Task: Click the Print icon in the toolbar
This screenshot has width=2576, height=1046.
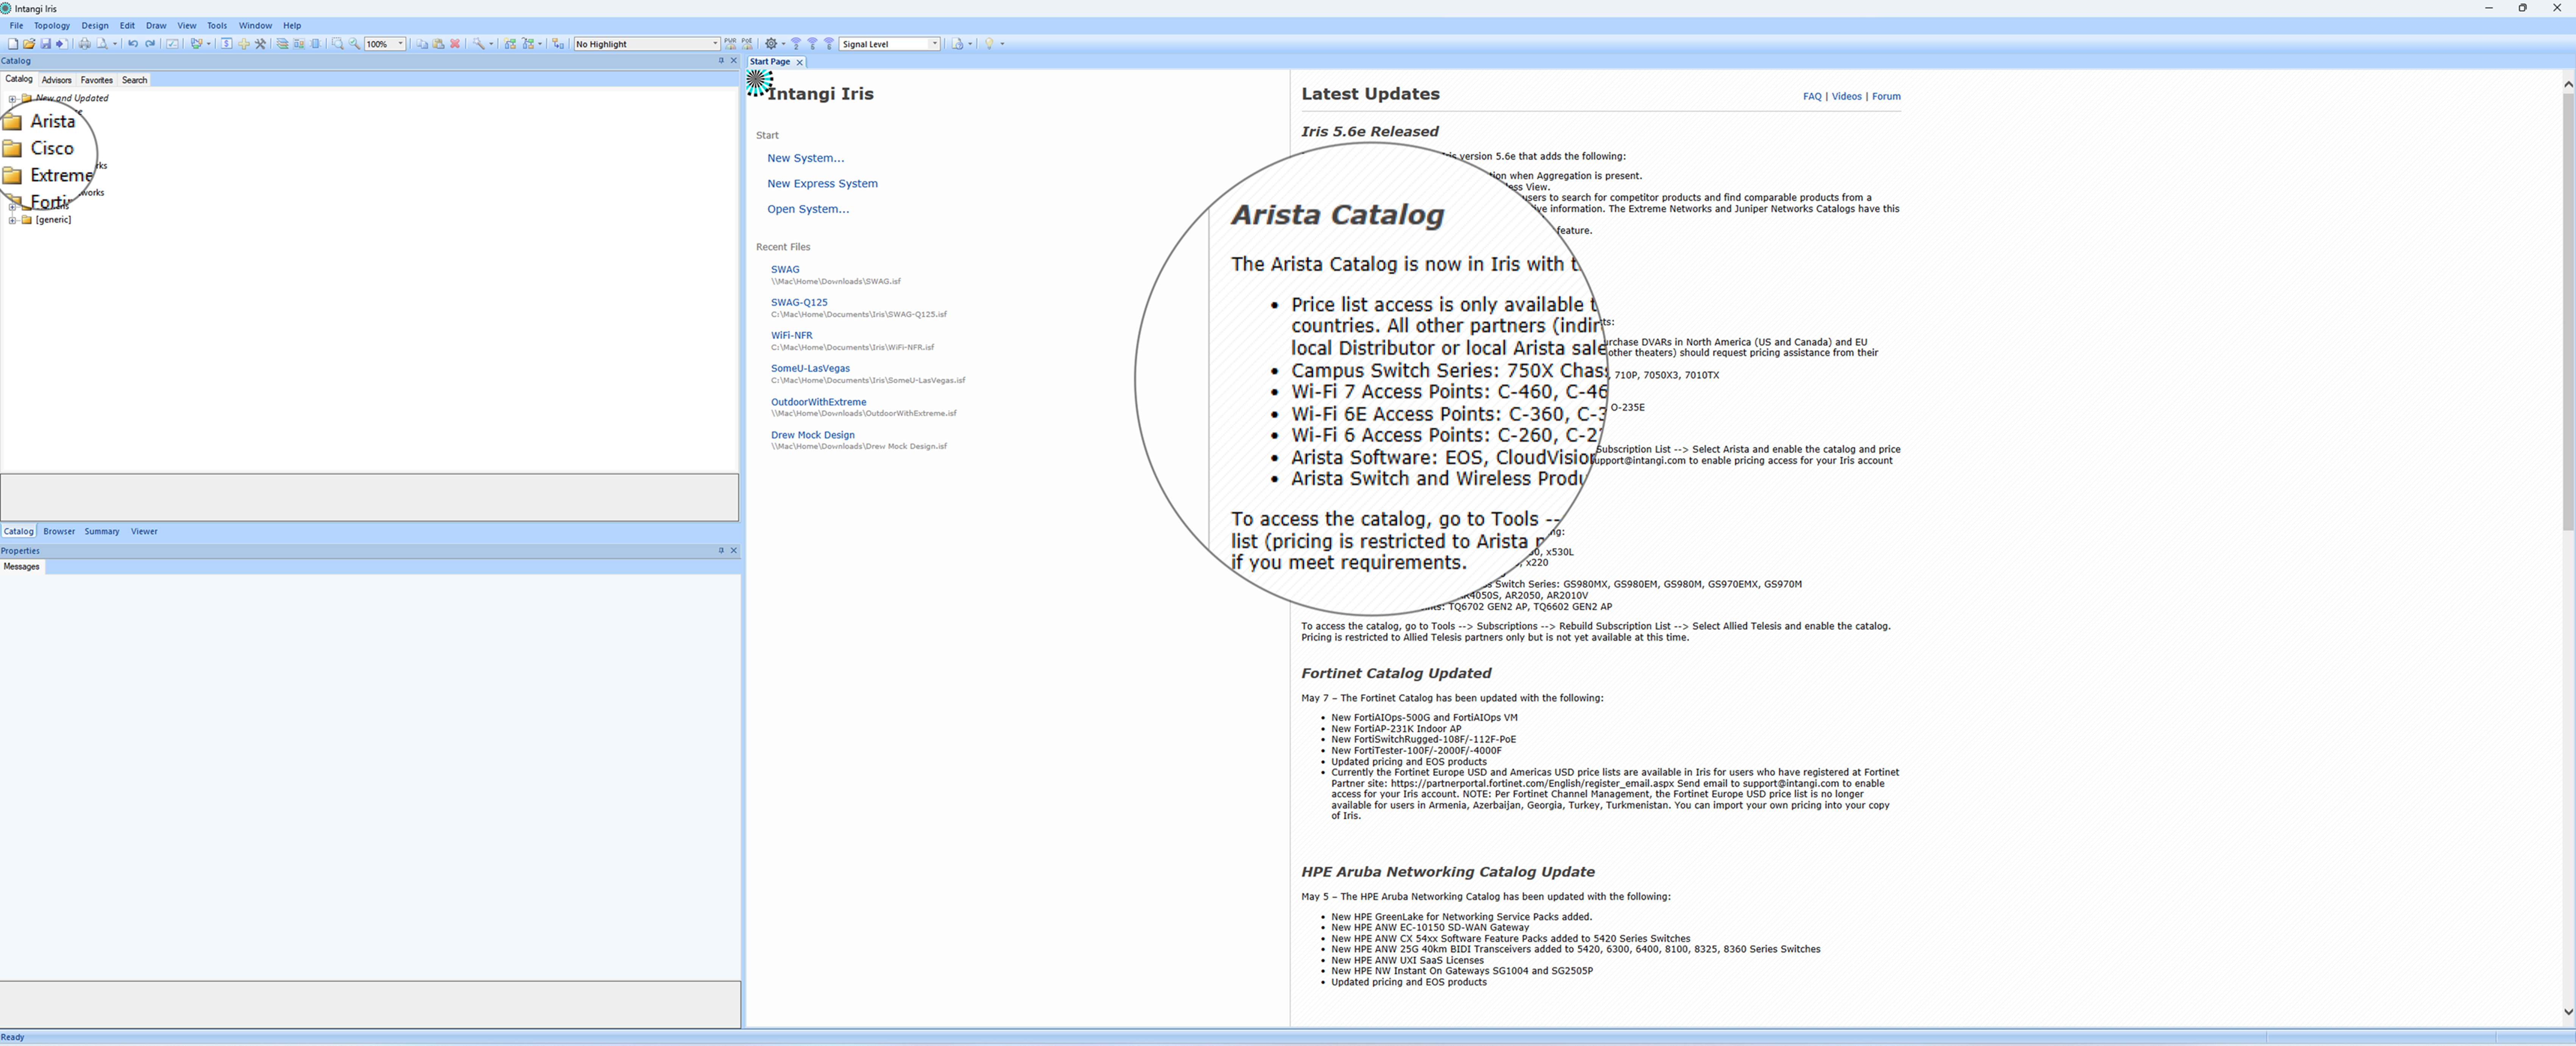Action: [x=85, y=44]
